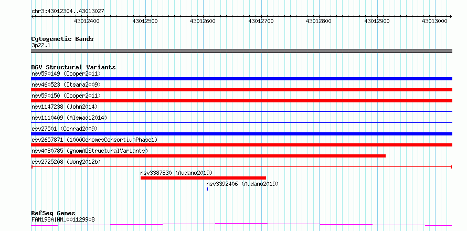467x231 pixels.
Task: Open the esv27501 (Conrad2009) blue variant bar
Action: tap(241, 134)
